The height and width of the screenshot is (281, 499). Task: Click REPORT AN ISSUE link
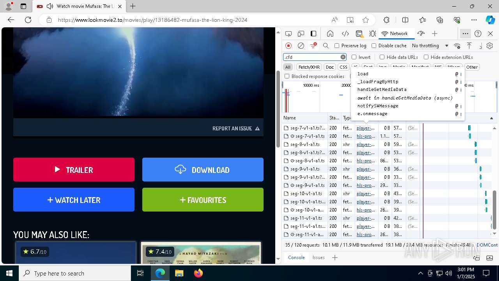pyautogui.click(x=236, y=128)
